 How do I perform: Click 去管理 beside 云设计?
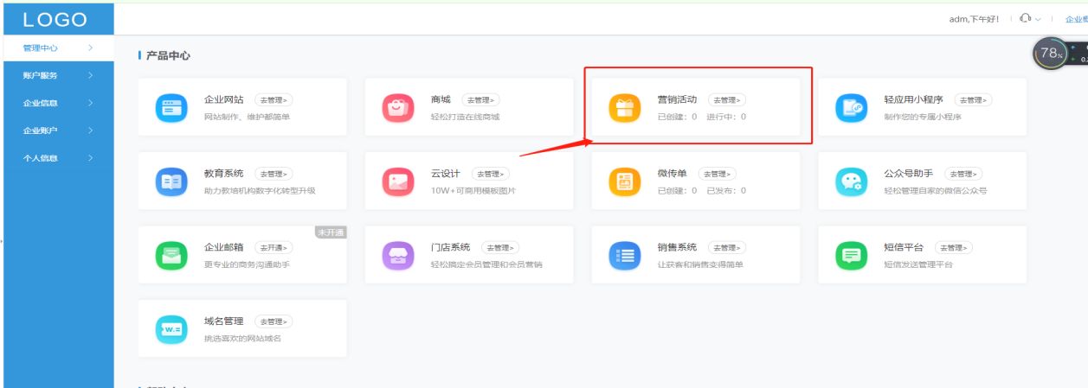492,175
